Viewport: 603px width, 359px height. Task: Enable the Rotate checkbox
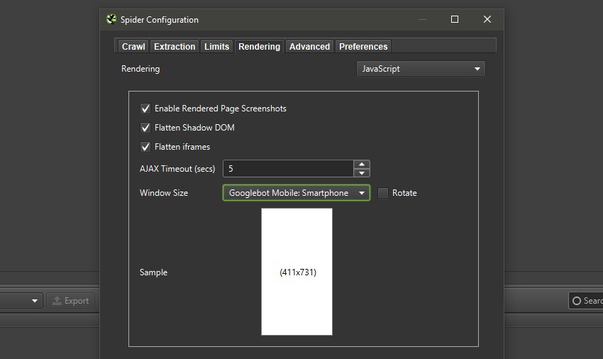[383, 193]
